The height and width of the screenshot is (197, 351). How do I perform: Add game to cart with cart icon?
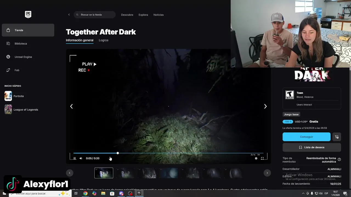(x=337, y=137)
